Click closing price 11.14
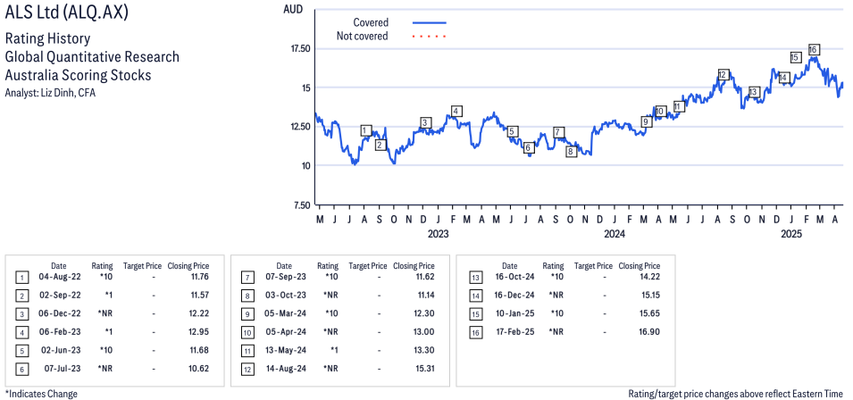Screen dimensions: 853x400 (x=425, y=296)
